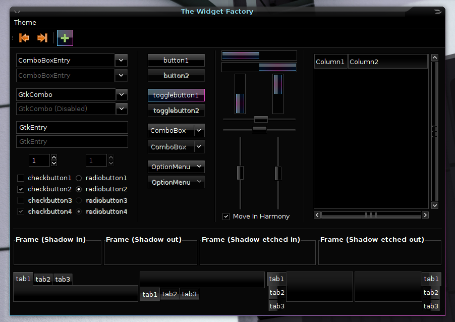This screenshot has height=322, width=455.
Task: Expand the active ComboBox dropdown
Action: pos(176,130)
